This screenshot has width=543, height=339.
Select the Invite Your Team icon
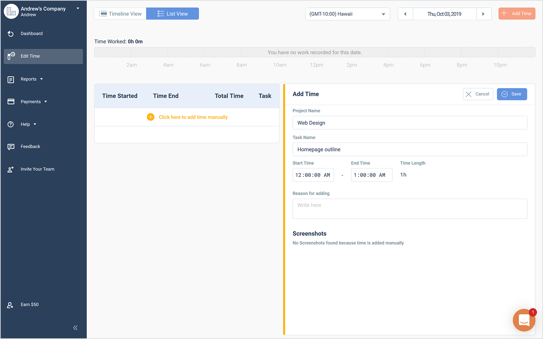pyautogui.click(x=11, y=169)
